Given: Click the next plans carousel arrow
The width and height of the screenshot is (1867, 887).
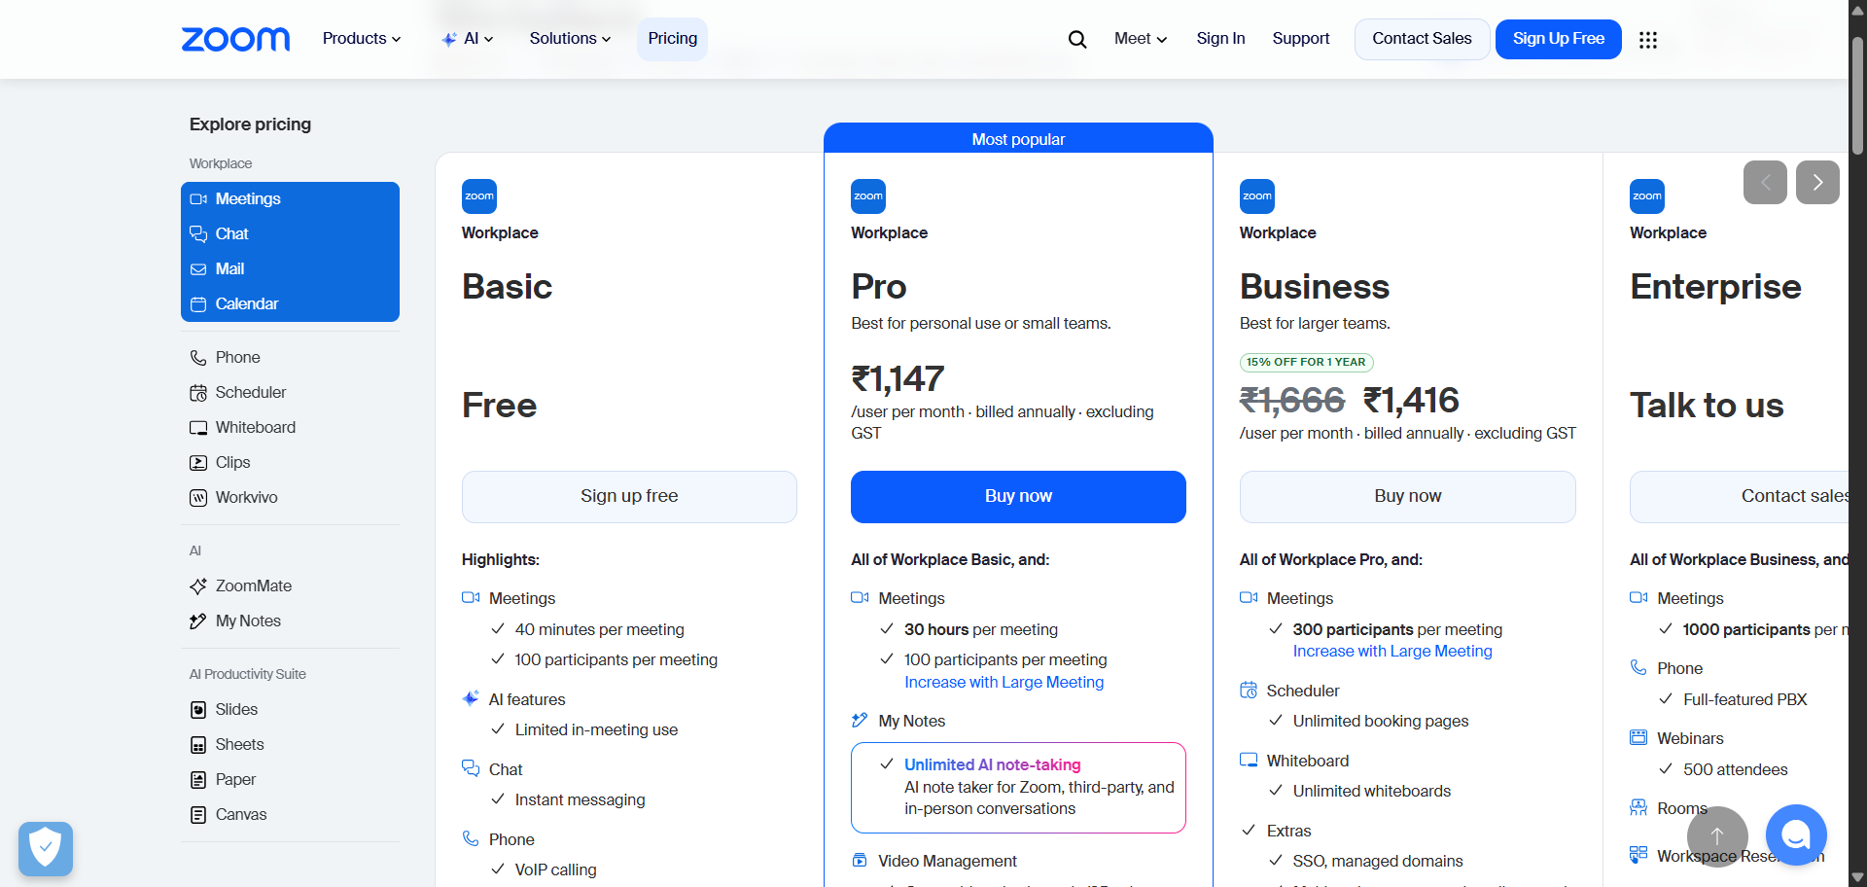Looking at the screenshot, I should pos(1817,182).
